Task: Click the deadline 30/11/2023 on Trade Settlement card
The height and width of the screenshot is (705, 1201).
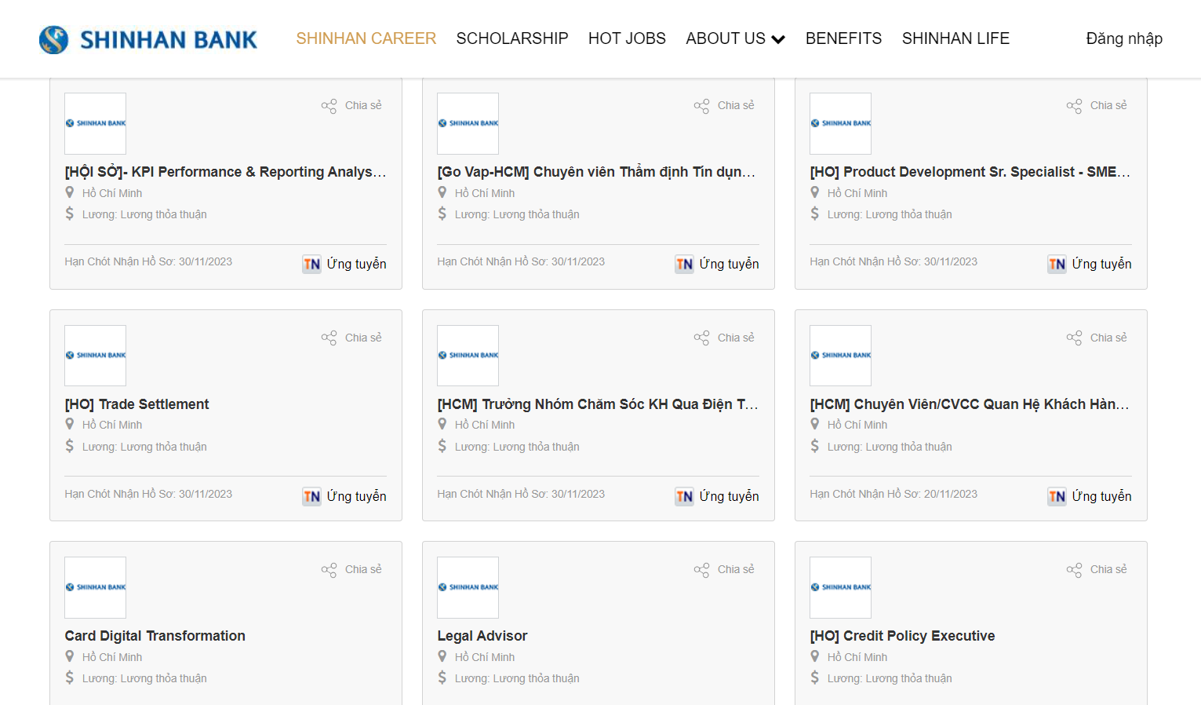Action: click(x=148, y=494)
